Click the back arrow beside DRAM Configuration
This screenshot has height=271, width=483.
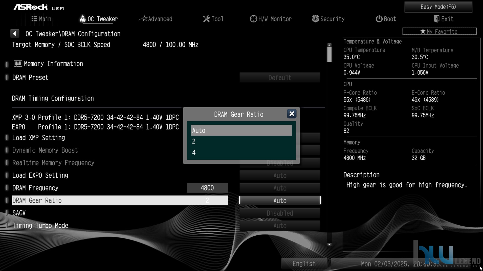(x=15, y=33)
